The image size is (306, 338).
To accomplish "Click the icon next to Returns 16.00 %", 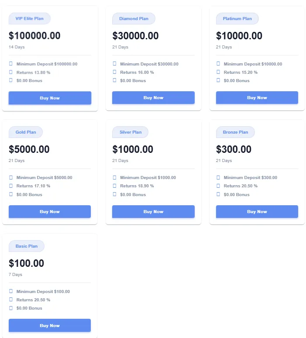I will [x=114, y=72].
